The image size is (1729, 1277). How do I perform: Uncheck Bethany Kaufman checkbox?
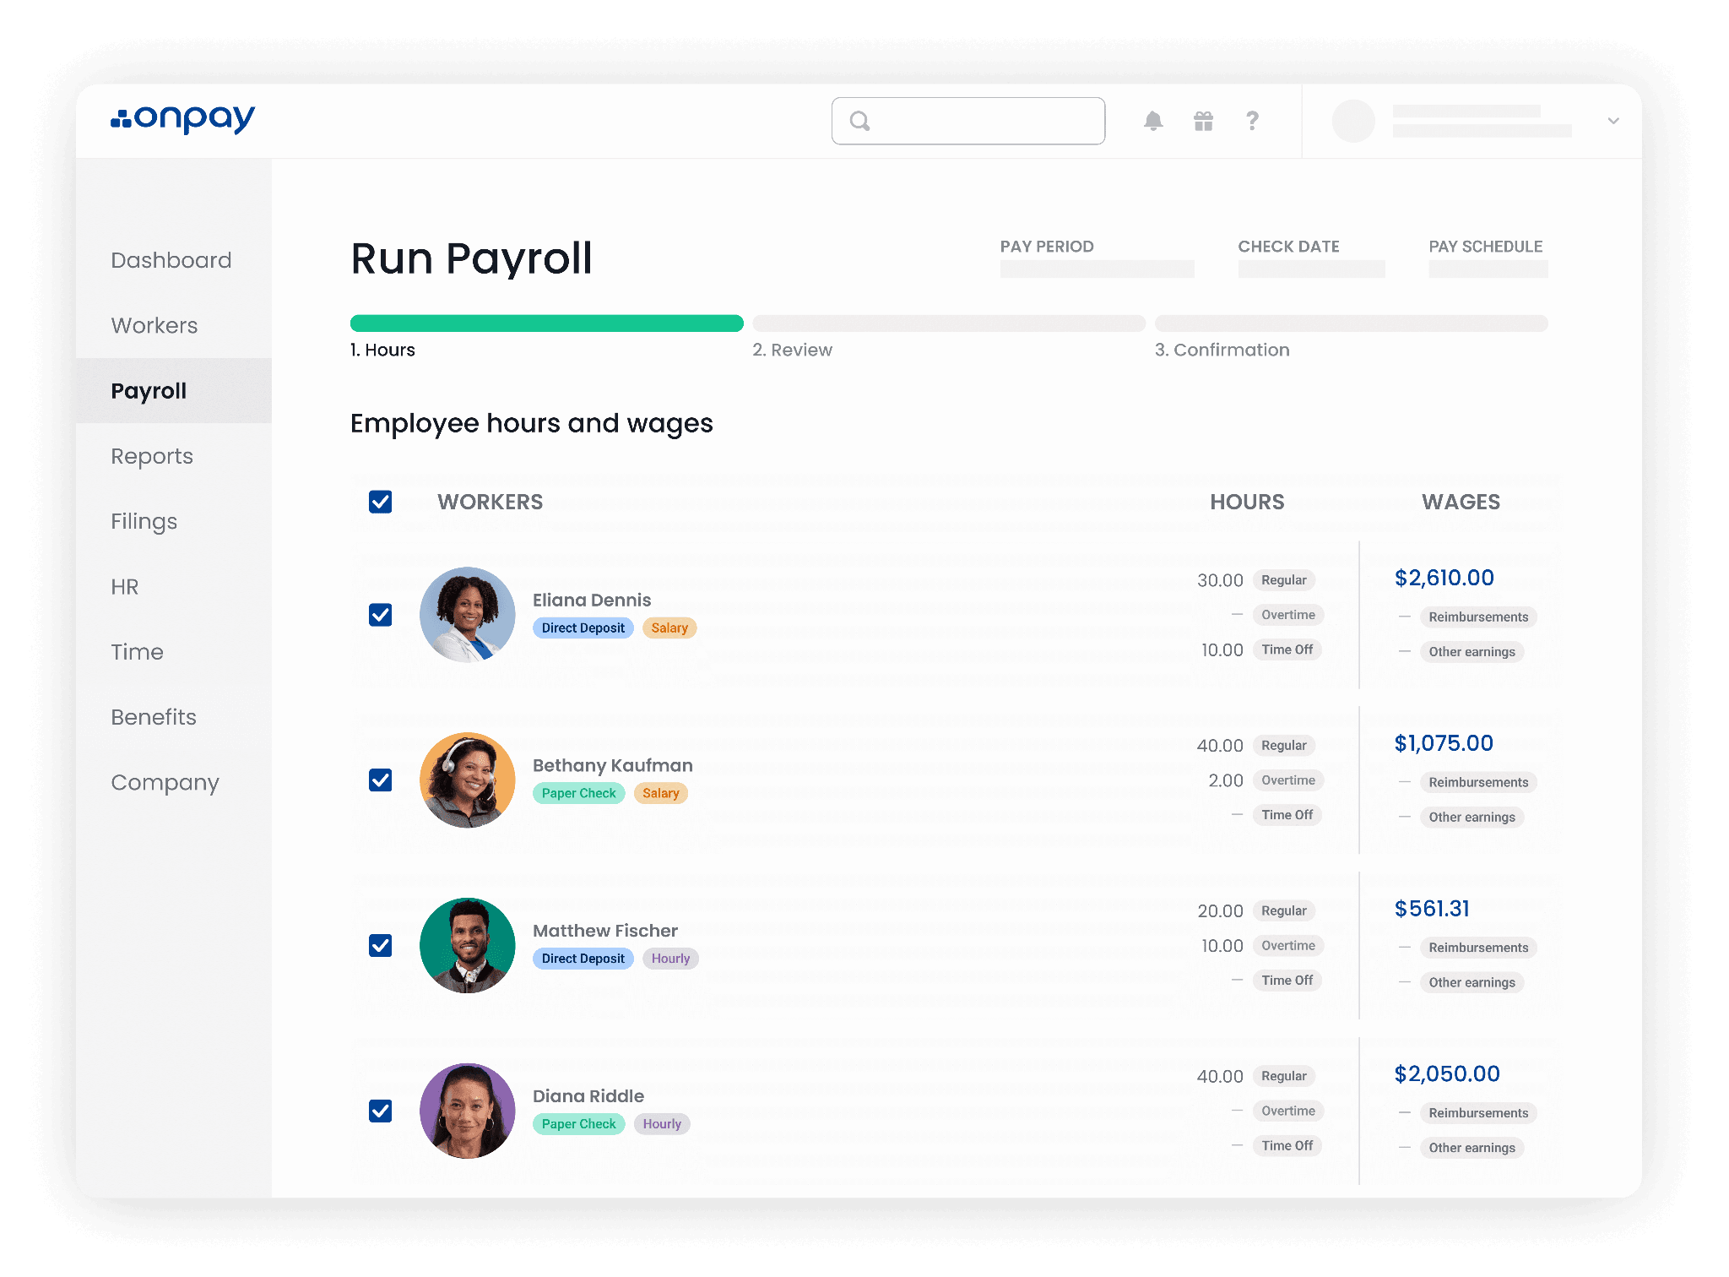point(380,780)
